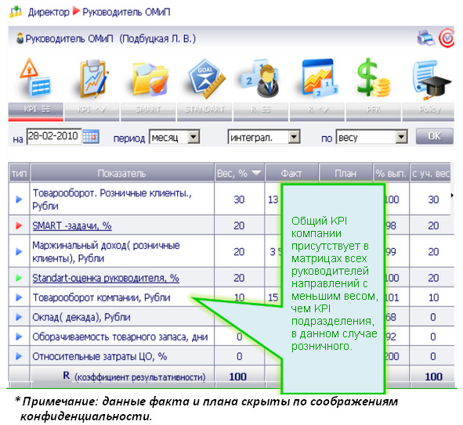
Task: Open the calendar date picker icon
Action: pos(91,137)
